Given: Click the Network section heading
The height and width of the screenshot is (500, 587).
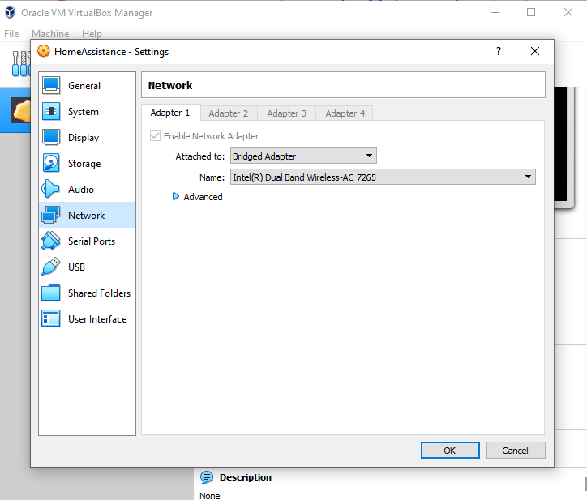Looking at the screenshot, I should coord(170,85).
